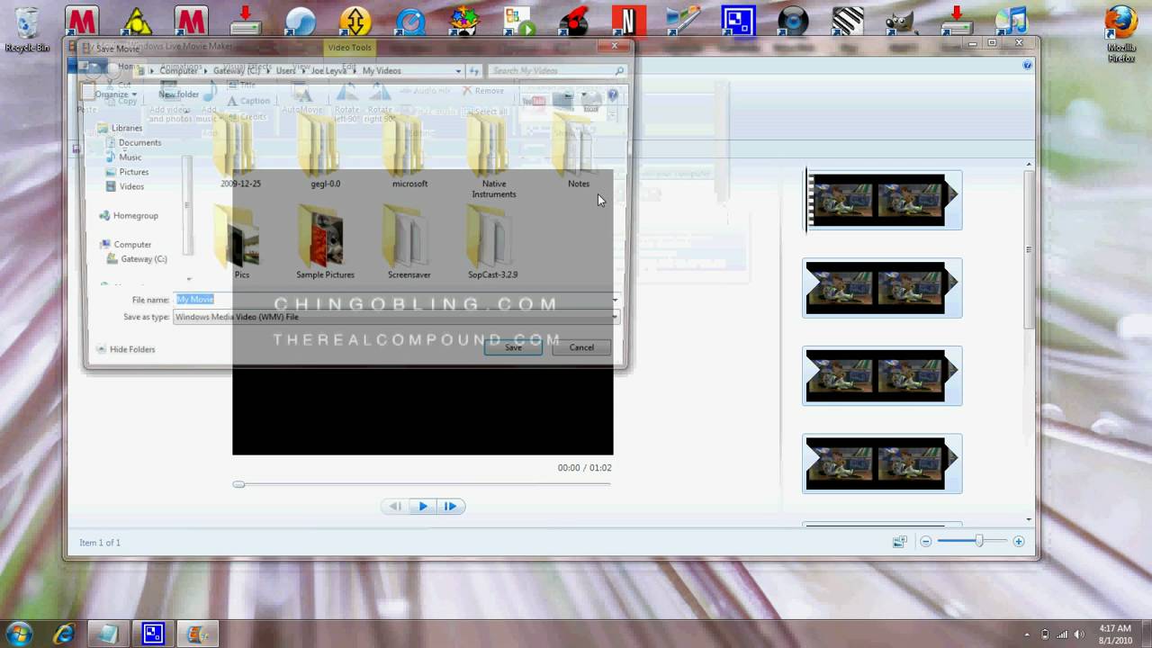
Task: Select the first storyboard clip thumbnail
Action: tap(882, 200)
